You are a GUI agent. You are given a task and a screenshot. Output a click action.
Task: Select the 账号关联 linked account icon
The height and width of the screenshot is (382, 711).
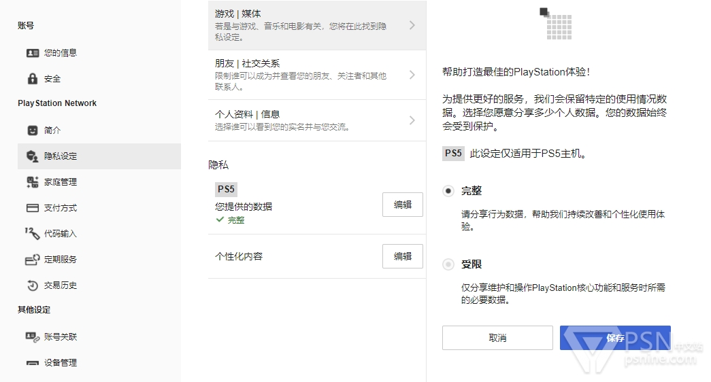coord(33,337)
